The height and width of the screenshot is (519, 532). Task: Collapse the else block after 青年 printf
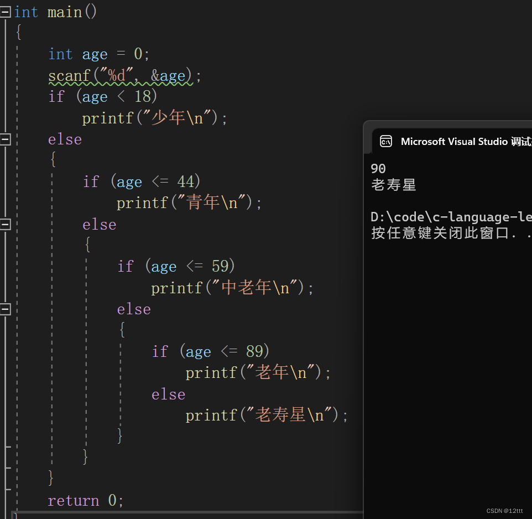point(5,225)
